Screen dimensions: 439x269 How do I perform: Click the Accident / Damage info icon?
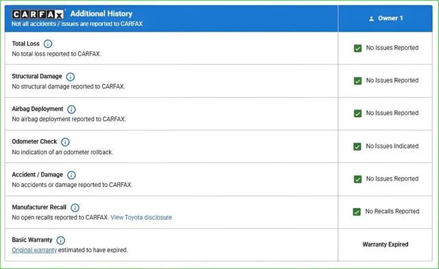[71, 175]
